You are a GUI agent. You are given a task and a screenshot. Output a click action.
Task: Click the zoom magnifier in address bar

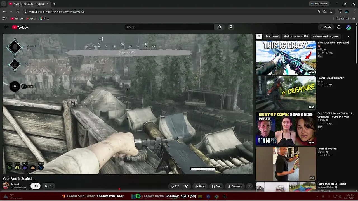pos(319,12)
